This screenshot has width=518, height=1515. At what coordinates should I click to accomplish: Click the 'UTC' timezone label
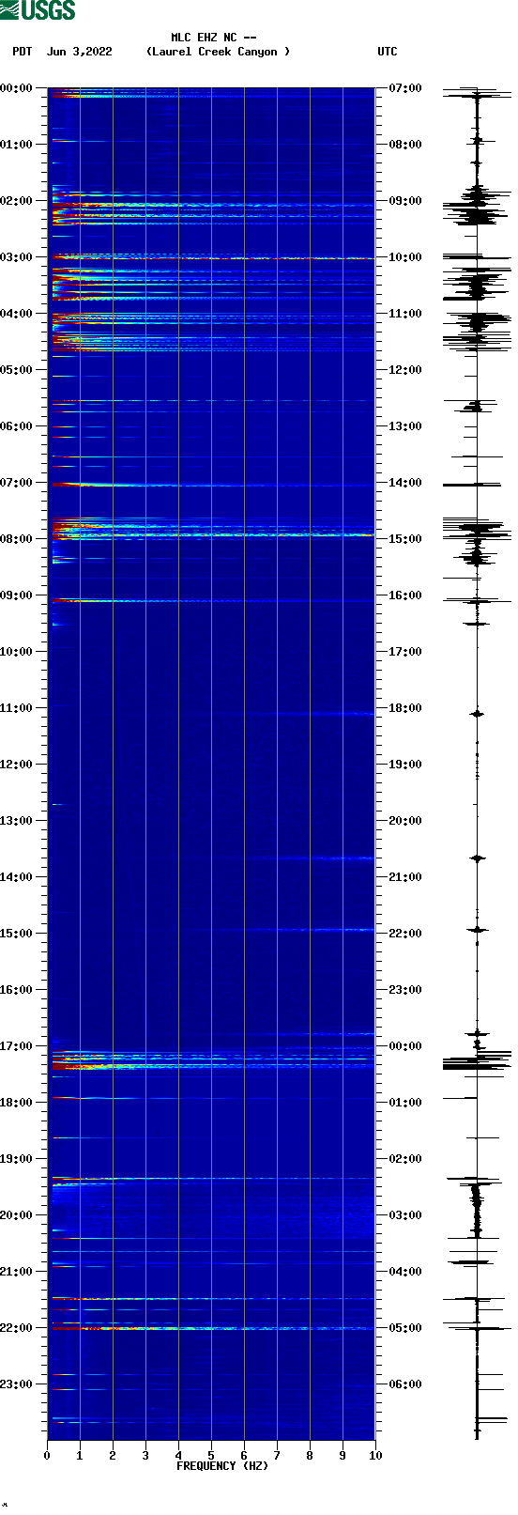tap(388, 52)
